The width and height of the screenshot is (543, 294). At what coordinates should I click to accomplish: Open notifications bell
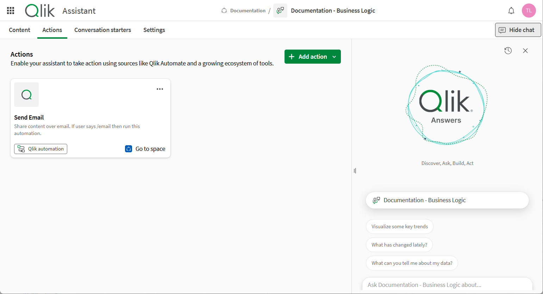[x=511, y=11]
